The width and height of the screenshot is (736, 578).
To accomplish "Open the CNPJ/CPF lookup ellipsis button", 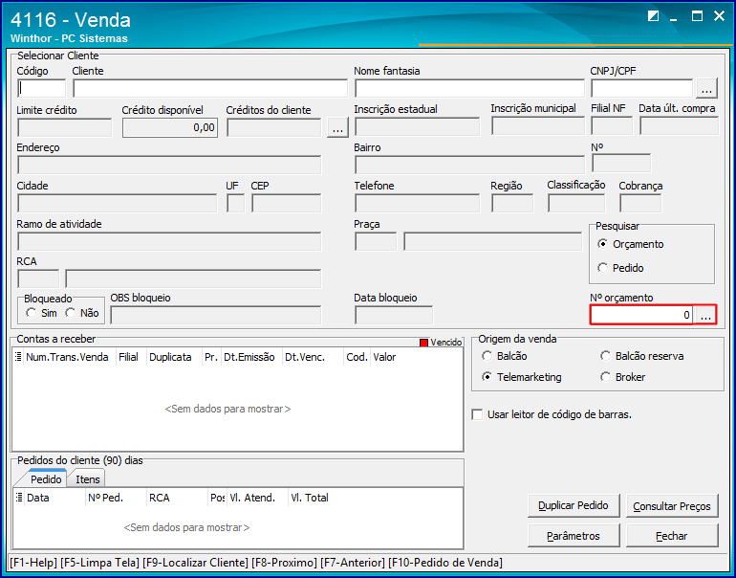I will click(706, 88).
